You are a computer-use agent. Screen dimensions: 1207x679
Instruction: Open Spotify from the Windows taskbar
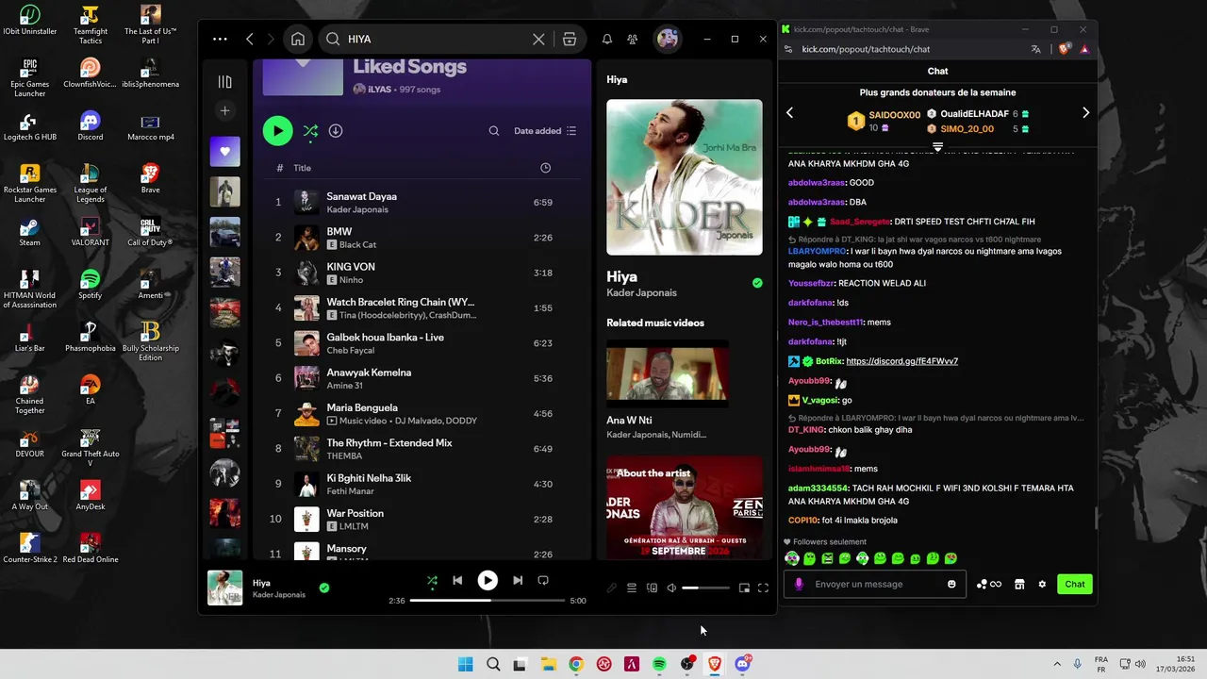pyautogui.click(x=659, y=664)
